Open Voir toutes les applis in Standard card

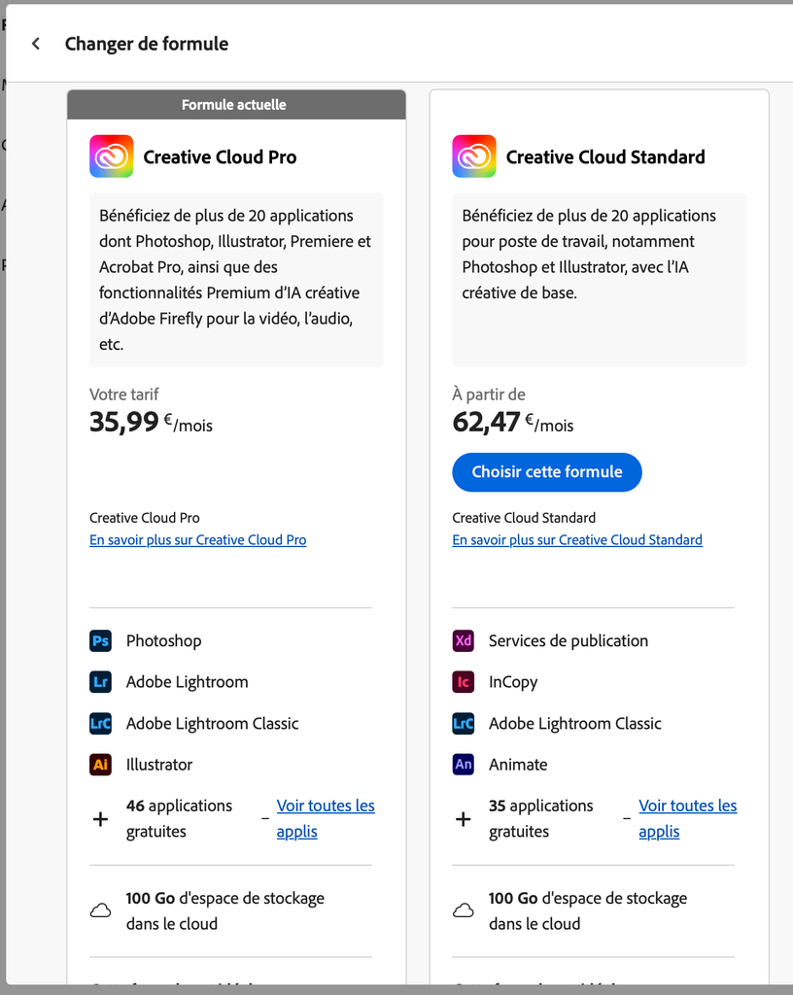688,818
